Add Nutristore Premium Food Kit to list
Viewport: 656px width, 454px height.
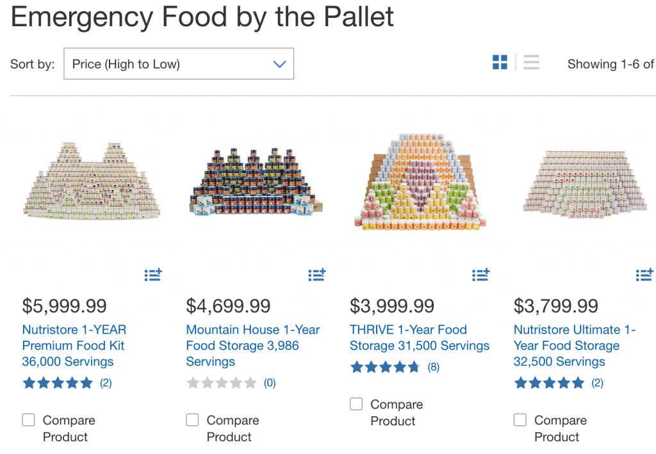153,275
